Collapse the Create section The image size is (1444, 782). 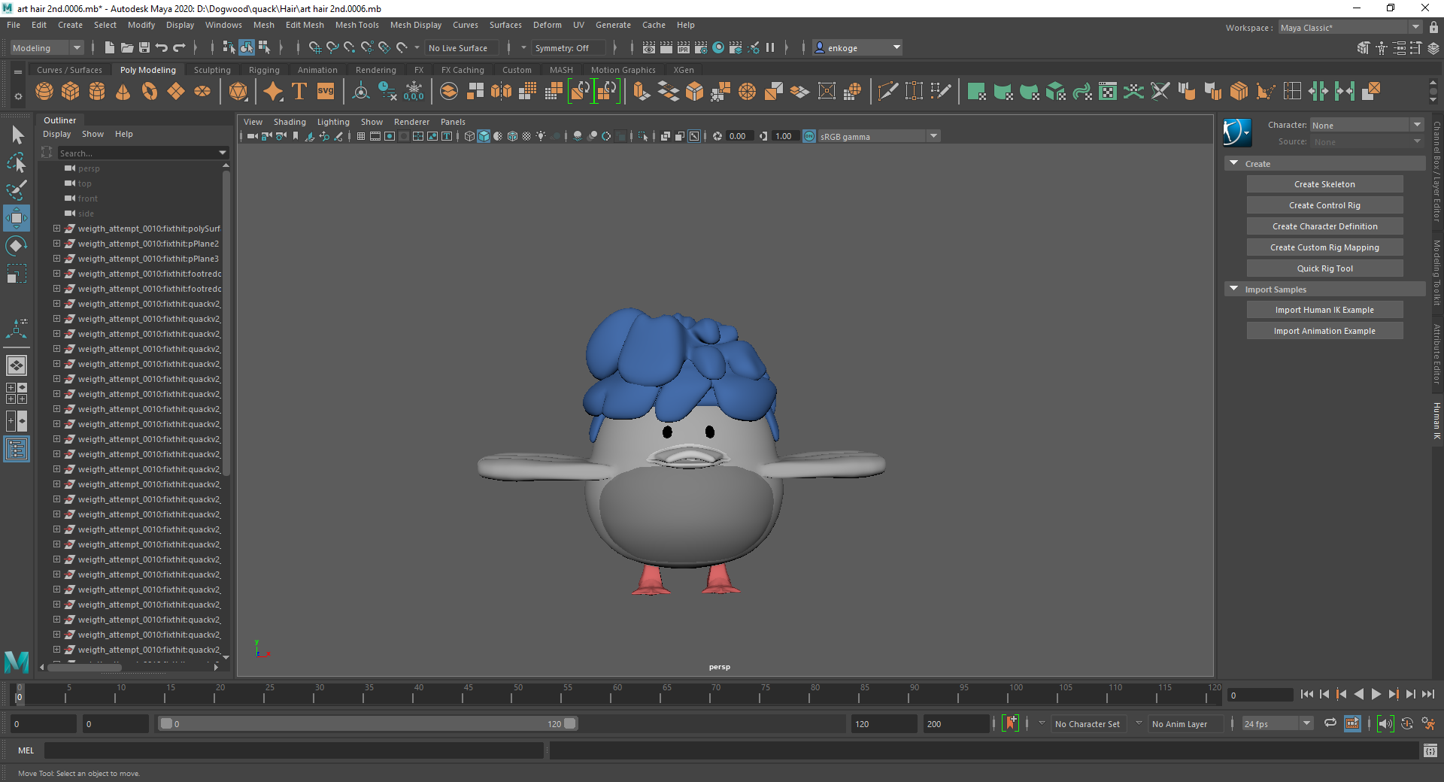(x=1233, y=163)
